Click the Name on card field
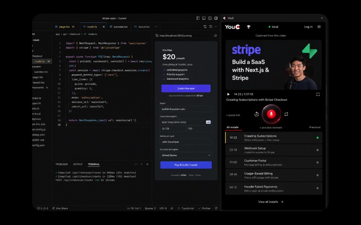 pos(186,142)
